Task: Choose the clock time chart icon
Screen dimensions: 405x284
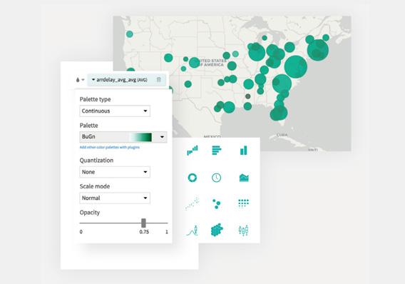Action: point(217,178)
